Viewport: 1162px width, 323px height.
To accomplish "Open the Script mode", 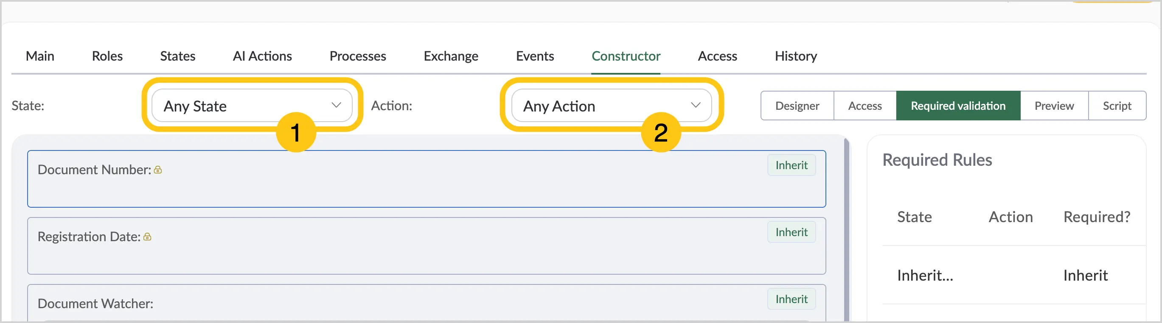I will click(x=1117, y=106).
